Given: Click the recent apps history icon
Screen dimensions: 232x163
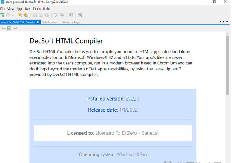Looking at the screenshot, I should coord(8,15).
